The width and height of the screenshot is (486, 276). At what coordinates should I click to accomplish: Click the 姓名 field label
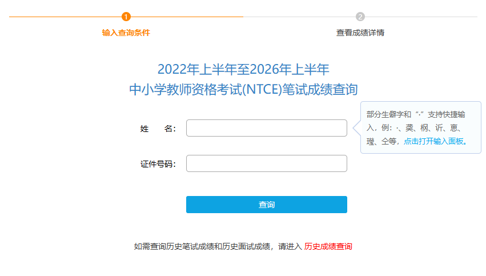coord(158,129)
